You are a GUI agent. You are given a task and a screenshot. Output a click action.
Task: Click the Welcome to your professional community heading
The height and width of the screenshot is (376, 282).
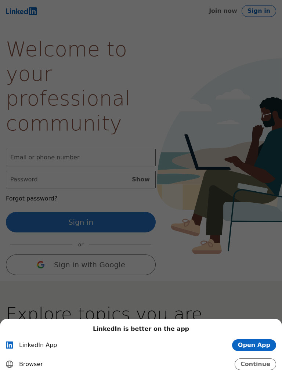click(68, 86)
